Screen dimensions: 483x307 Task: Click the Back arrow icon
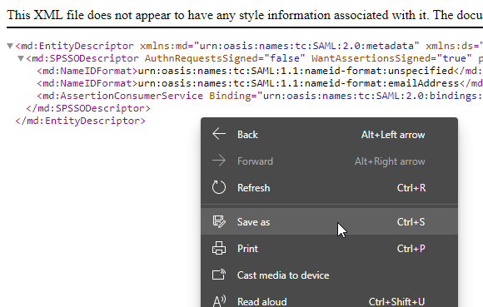coord(219,134)
